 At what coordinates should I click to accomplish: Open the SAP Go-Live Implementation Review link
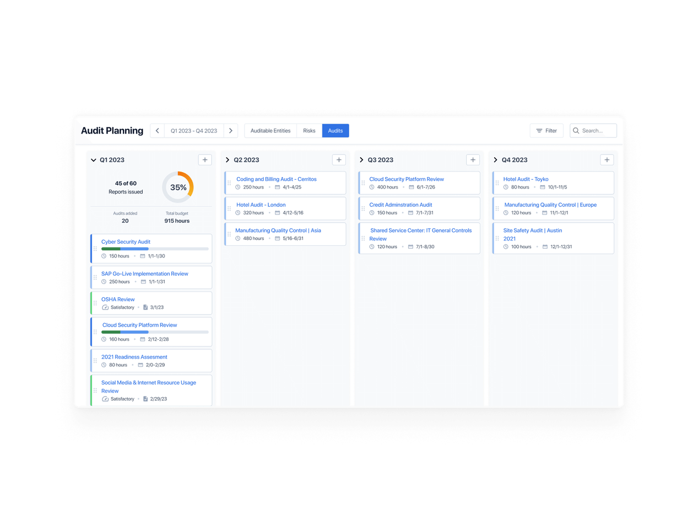[x=145, y=274]
